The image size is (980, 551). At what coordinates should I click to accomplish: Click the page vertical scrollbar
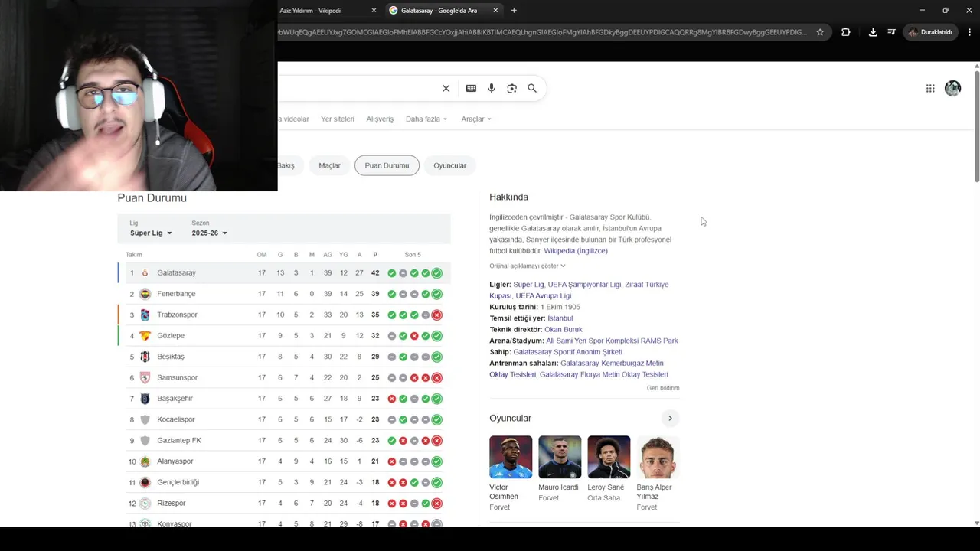point(977,126)
